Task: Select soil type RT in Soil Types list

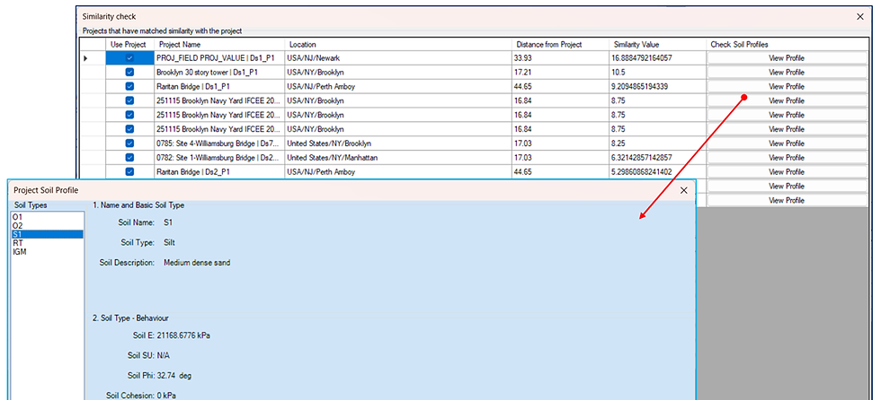Action: [47, 242]
